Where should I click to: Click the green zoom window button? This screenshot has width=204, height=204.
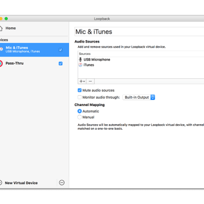[6, 19]
